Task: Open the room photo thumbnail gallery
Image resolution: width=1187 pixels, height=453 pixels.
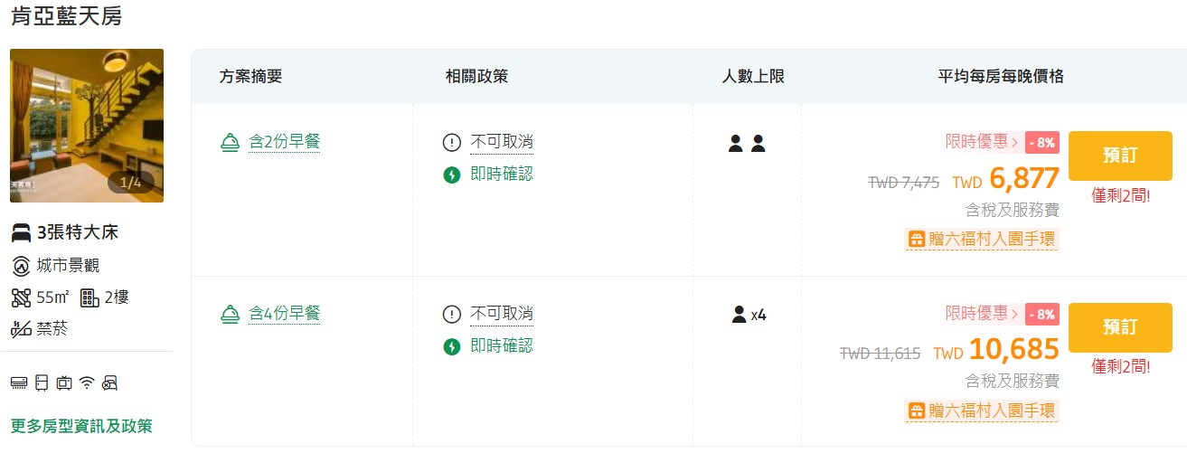Action: [x=87, y=126]
